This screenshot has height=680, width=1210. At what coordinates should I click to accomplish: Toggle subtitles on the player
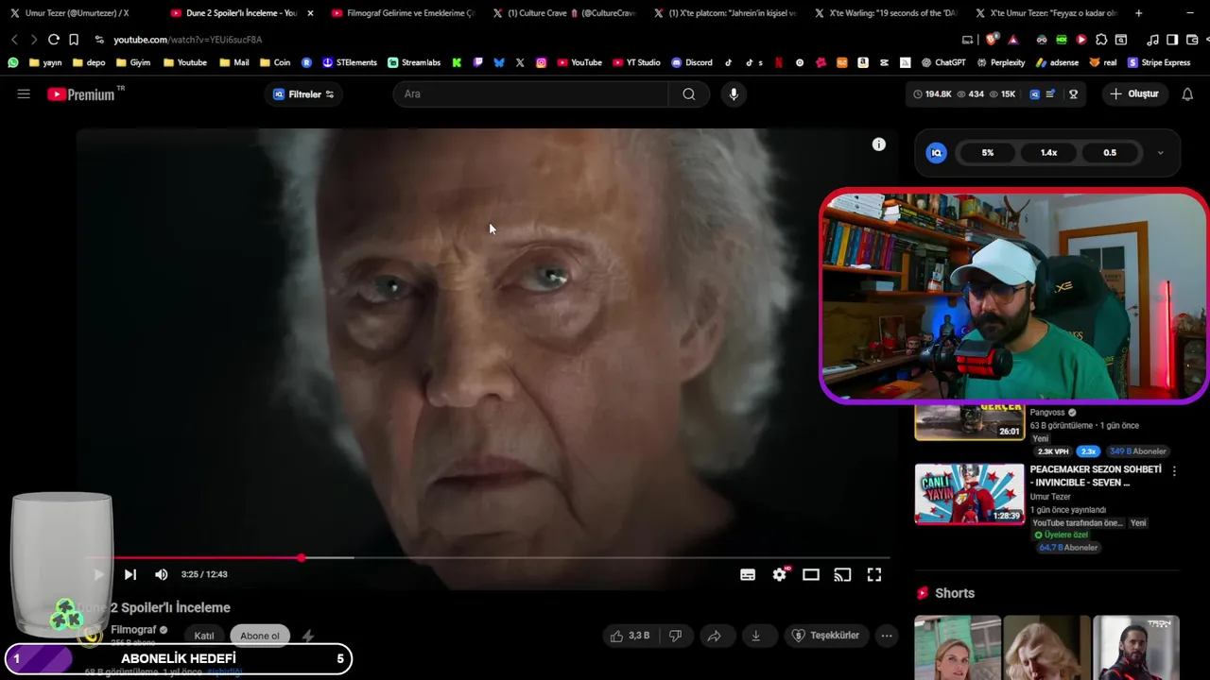click(x=748, y=574)
